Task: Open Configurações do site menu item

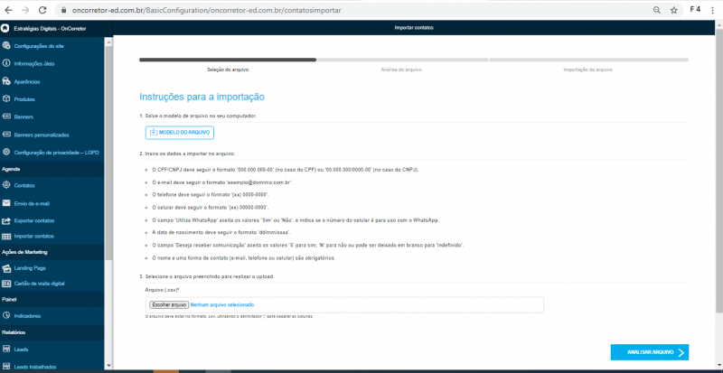Action: tap(39, 46)
